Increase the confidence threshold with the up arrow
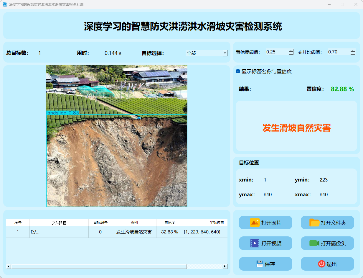Screen dimensions: 363x278 (x=291, y=50)
